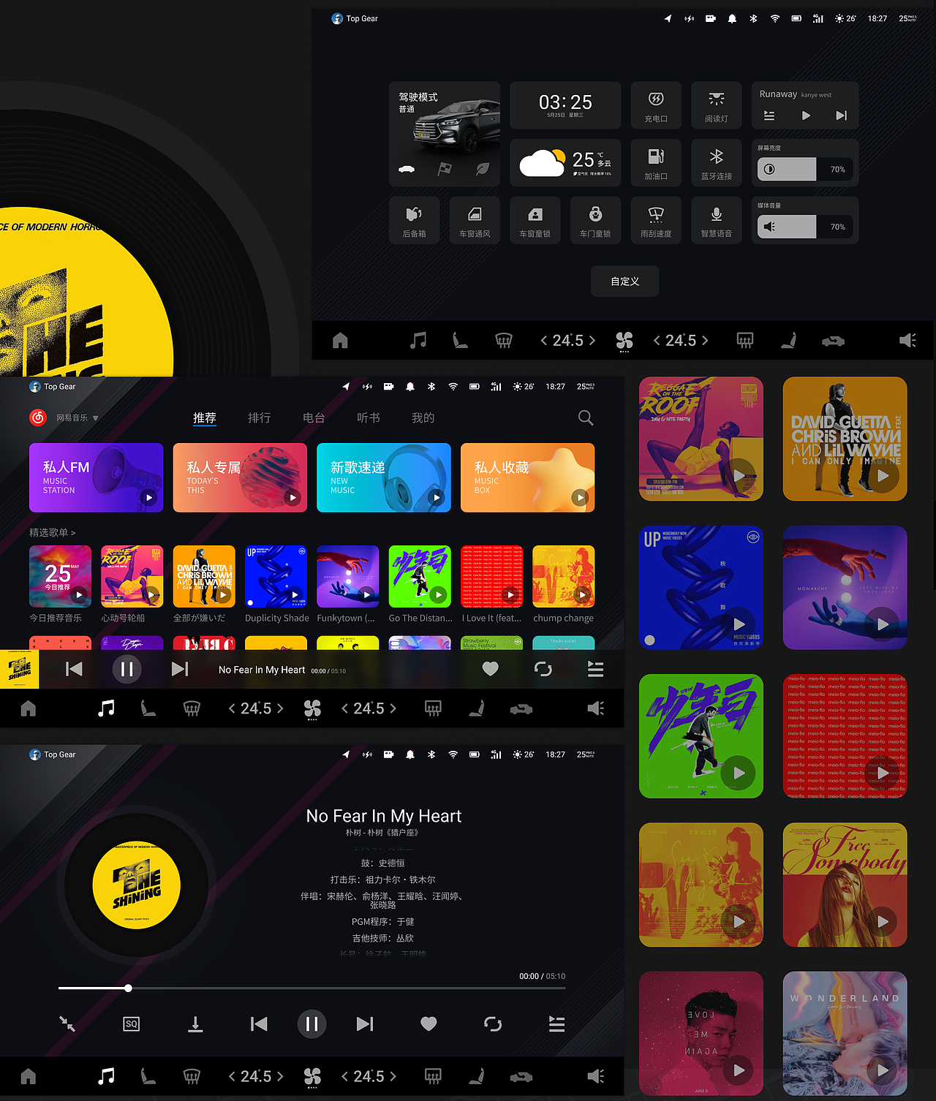The width and height of the screenshot is (936, 1101).
Task: Open the 今日推荐音乐 playlist thumbnail
Action: click(x=60, y=576)
